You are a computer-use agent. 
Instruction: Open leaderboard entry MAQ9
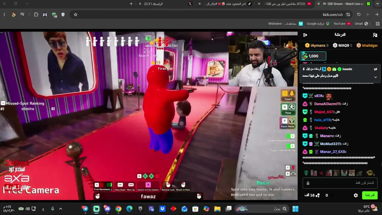click(343, 45)
